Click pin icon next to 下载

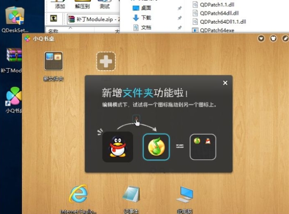[x=180, y=18]
